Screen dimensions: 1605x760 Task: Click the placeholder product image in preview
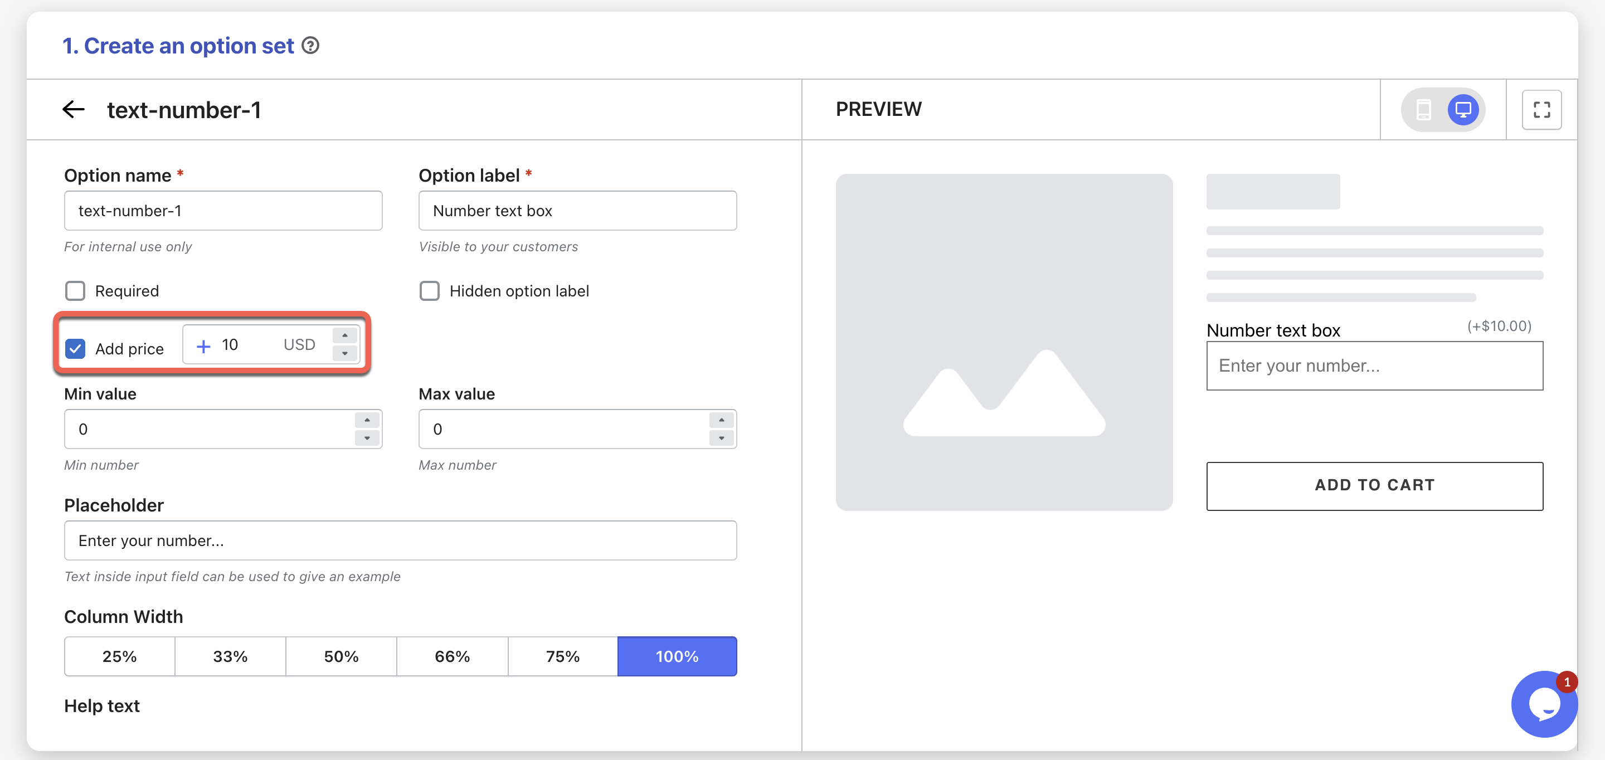click(1003, 342)
